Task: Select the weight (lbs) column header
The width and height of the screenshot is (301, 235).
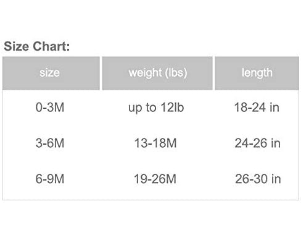Action: coord(157,73)
